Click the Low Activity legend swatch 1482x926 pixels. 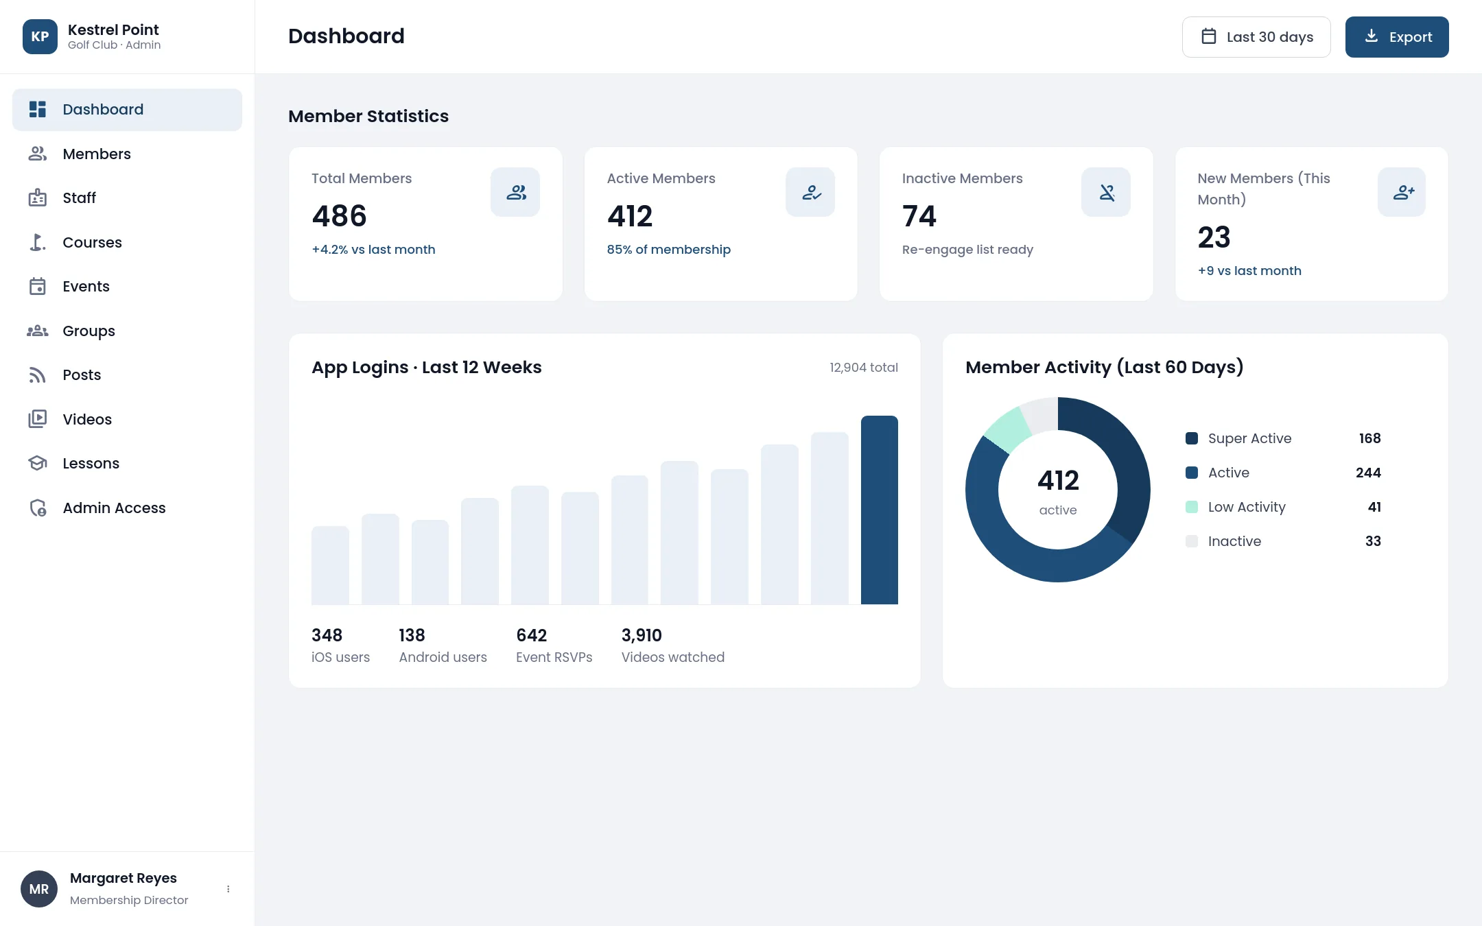point(1192,507)
